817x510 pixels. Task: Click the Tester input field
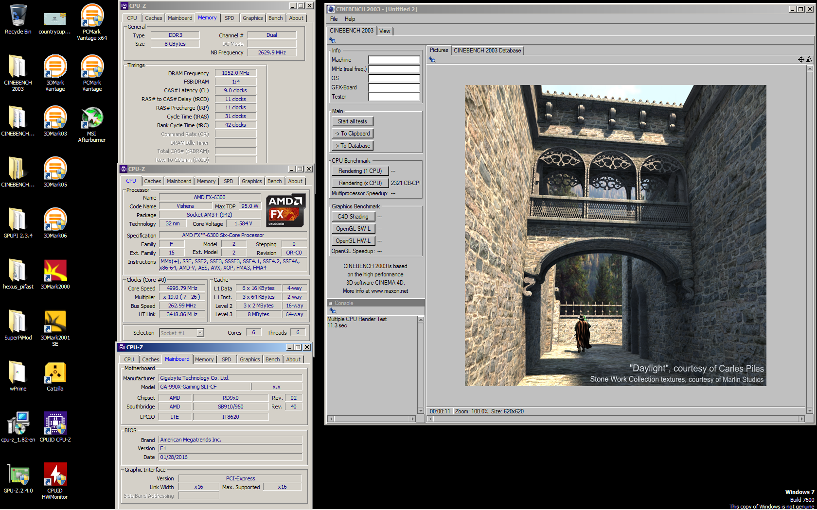point(394,97)
